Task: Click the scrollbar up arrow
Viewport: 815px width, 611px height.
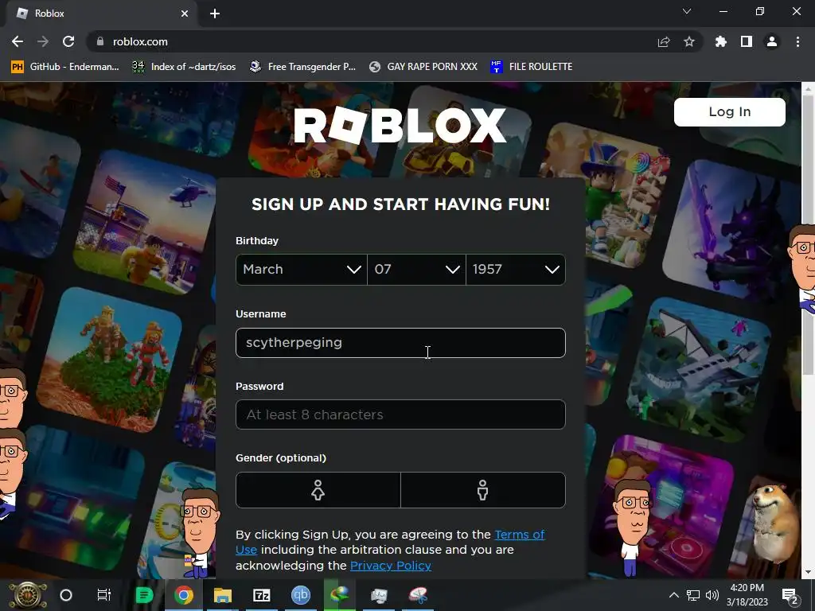Action: tap(808, 88)
